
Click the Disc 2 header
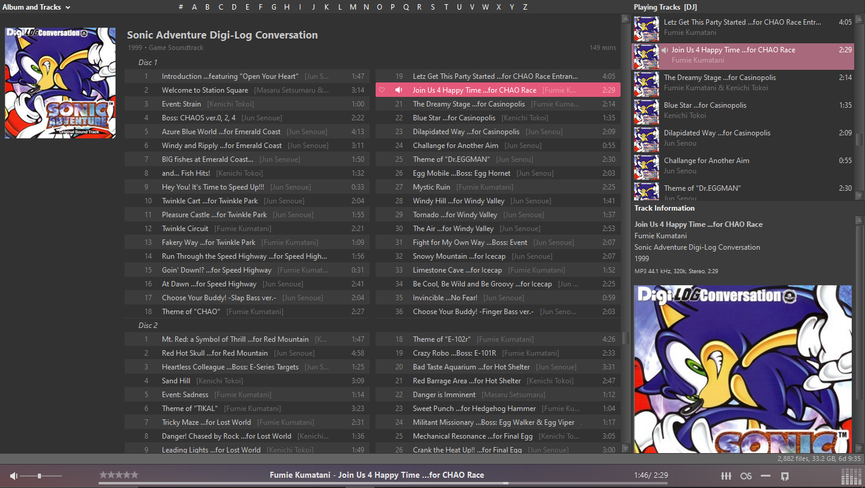147,326
